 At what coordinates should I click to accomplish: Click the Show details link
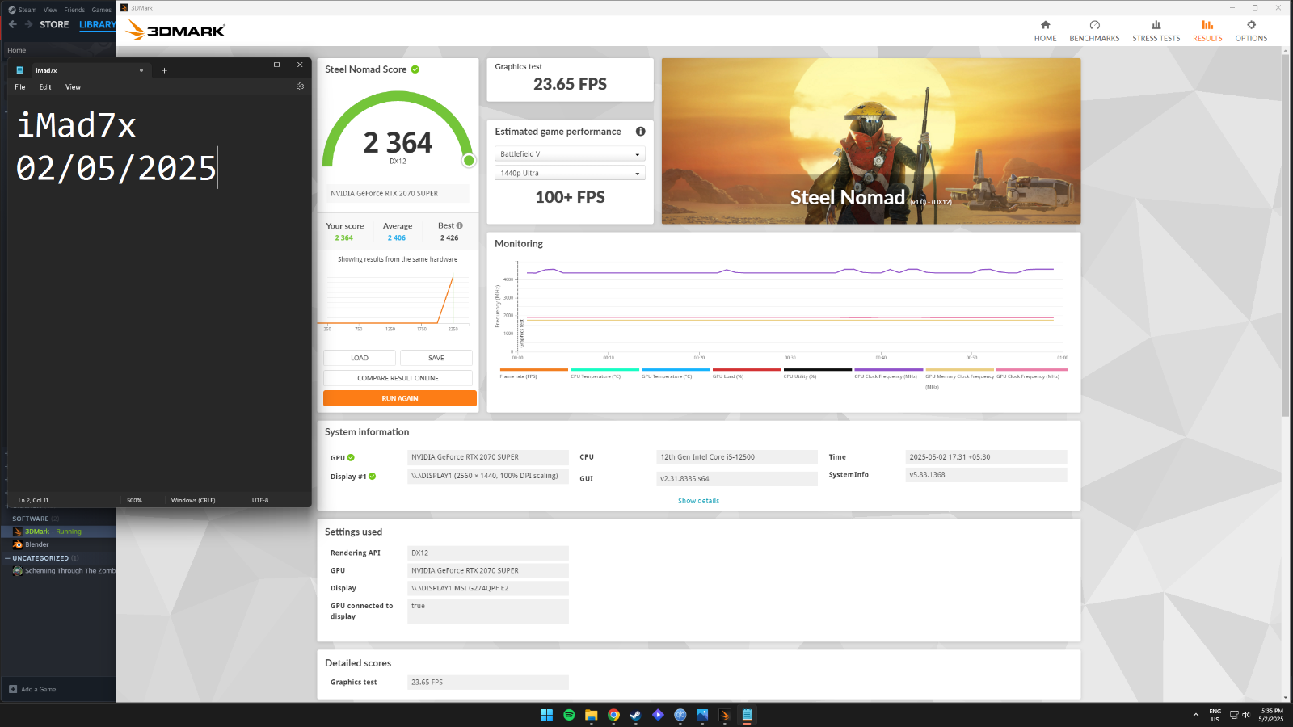[x=698, y=501]
